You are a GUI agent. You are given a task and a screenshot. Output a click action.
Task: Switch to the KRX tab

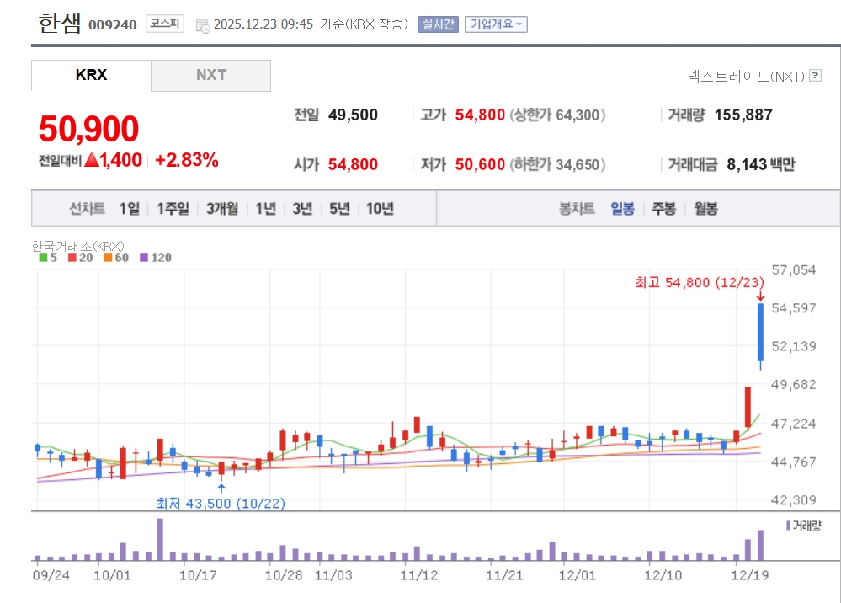pyautogui.click(x=91, y=75)
